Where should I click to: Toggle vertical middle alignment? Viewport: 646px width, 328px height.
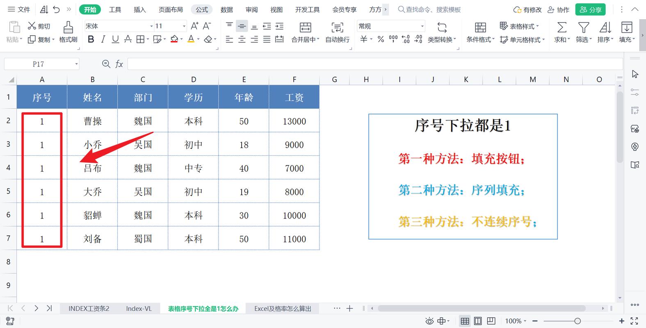(242, 26)
